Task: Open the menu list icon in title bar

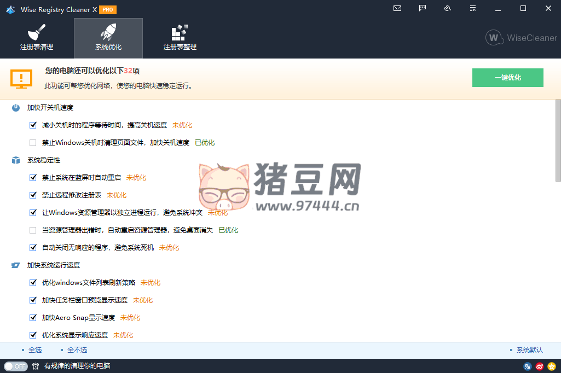Action: point(473,8)
